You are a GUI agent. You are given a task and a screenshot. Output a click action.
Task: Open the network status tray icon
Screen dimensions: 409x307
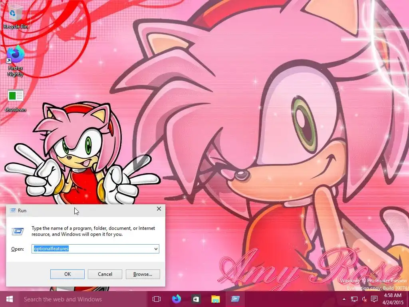[354, 299]
